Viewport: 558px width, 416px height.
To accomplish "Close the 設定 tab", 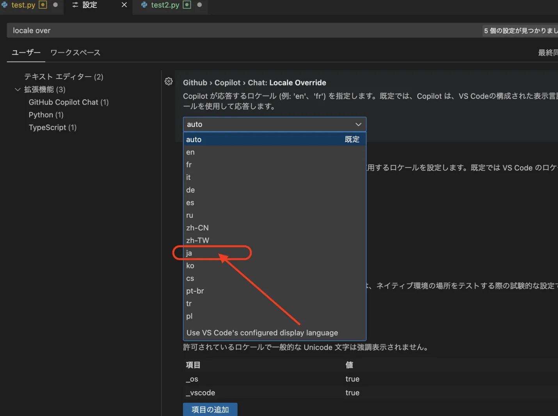I will coord(124,5).
